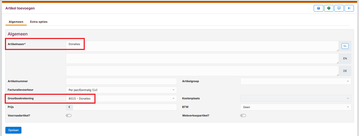This screenshot has width=359, height=136.
Task: Open the Artikelgroep dropdown
Action: (x=295, y=81)
